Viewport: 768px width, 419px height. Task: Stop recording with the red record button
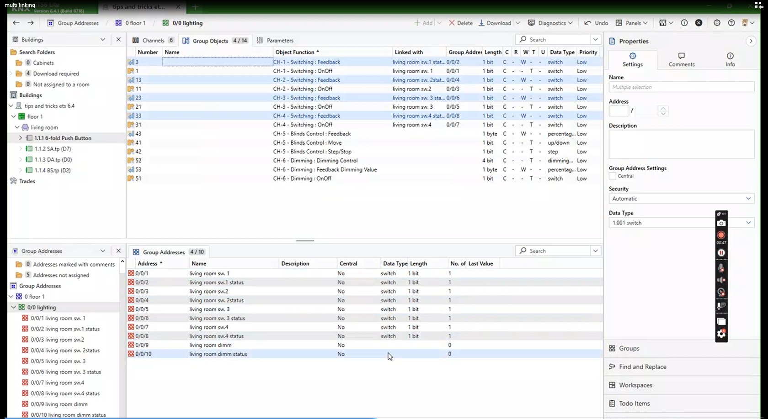tap(721, 235)
